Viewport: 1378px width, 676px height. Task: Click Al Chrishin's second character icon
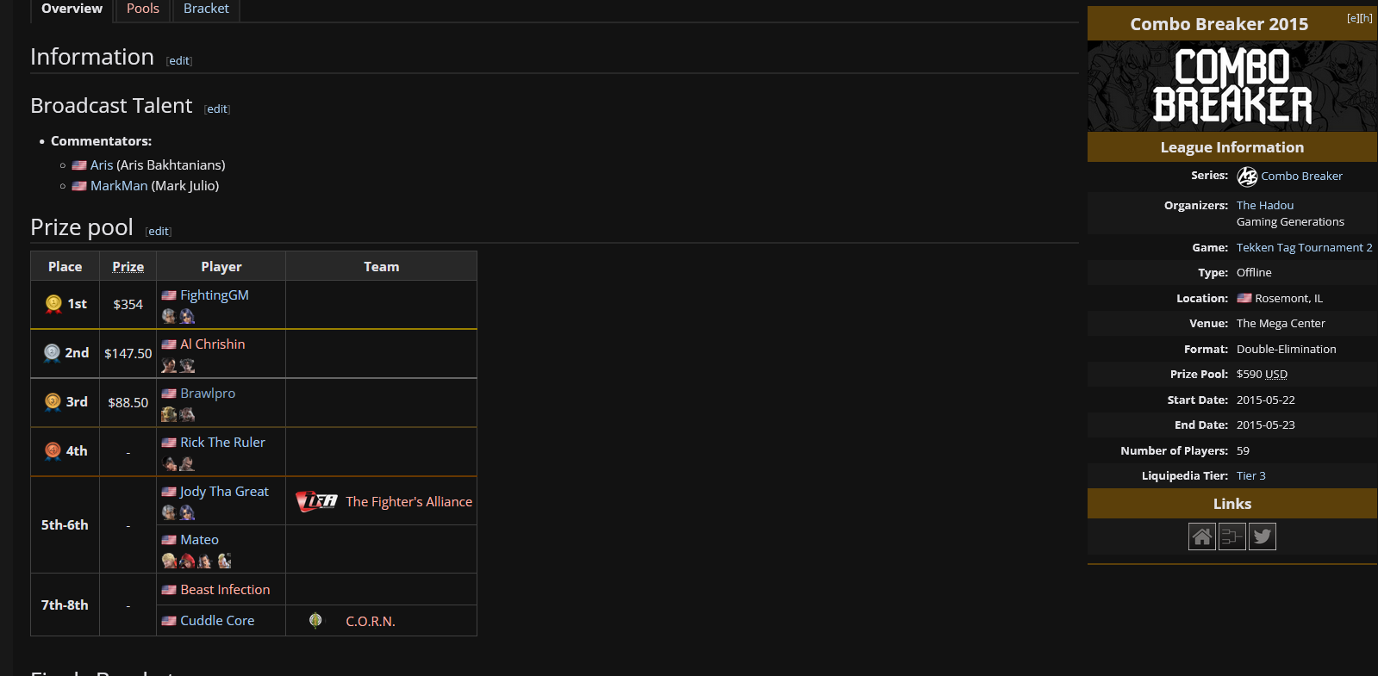pos(187,365)
